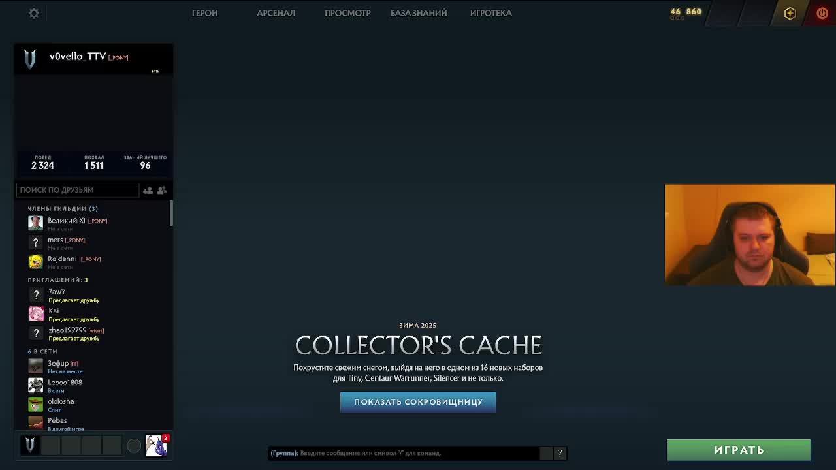Go to the Игротека section
The height and width of the screenshot is (470, 836).
click(491, 13)
